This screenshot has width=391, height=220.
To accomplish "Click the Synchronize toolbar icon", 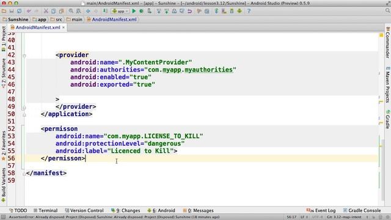I will click(x=19, y=11).
